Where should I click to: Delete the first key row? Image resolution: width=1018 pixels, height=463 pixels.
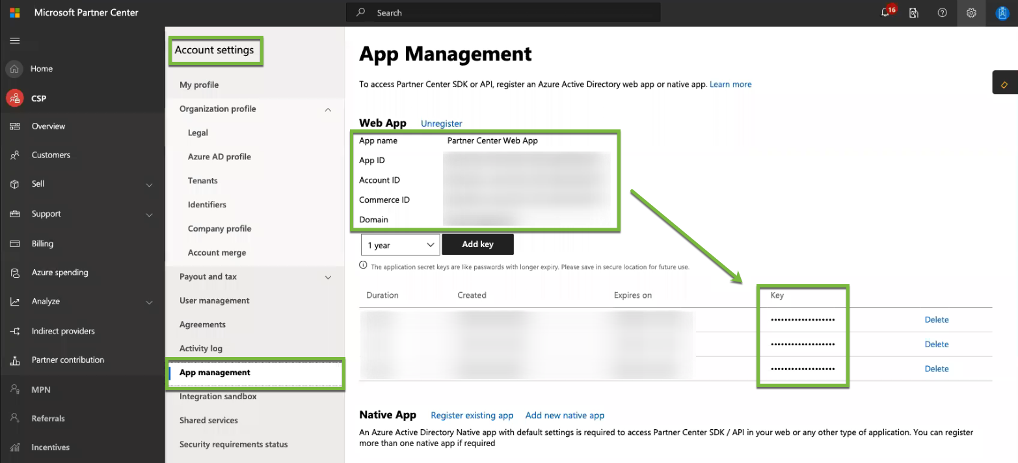click(x=937, y=320)
